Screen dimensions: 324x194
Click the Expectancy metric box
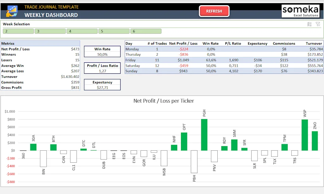pyautogui.click(x=102, y=84)
